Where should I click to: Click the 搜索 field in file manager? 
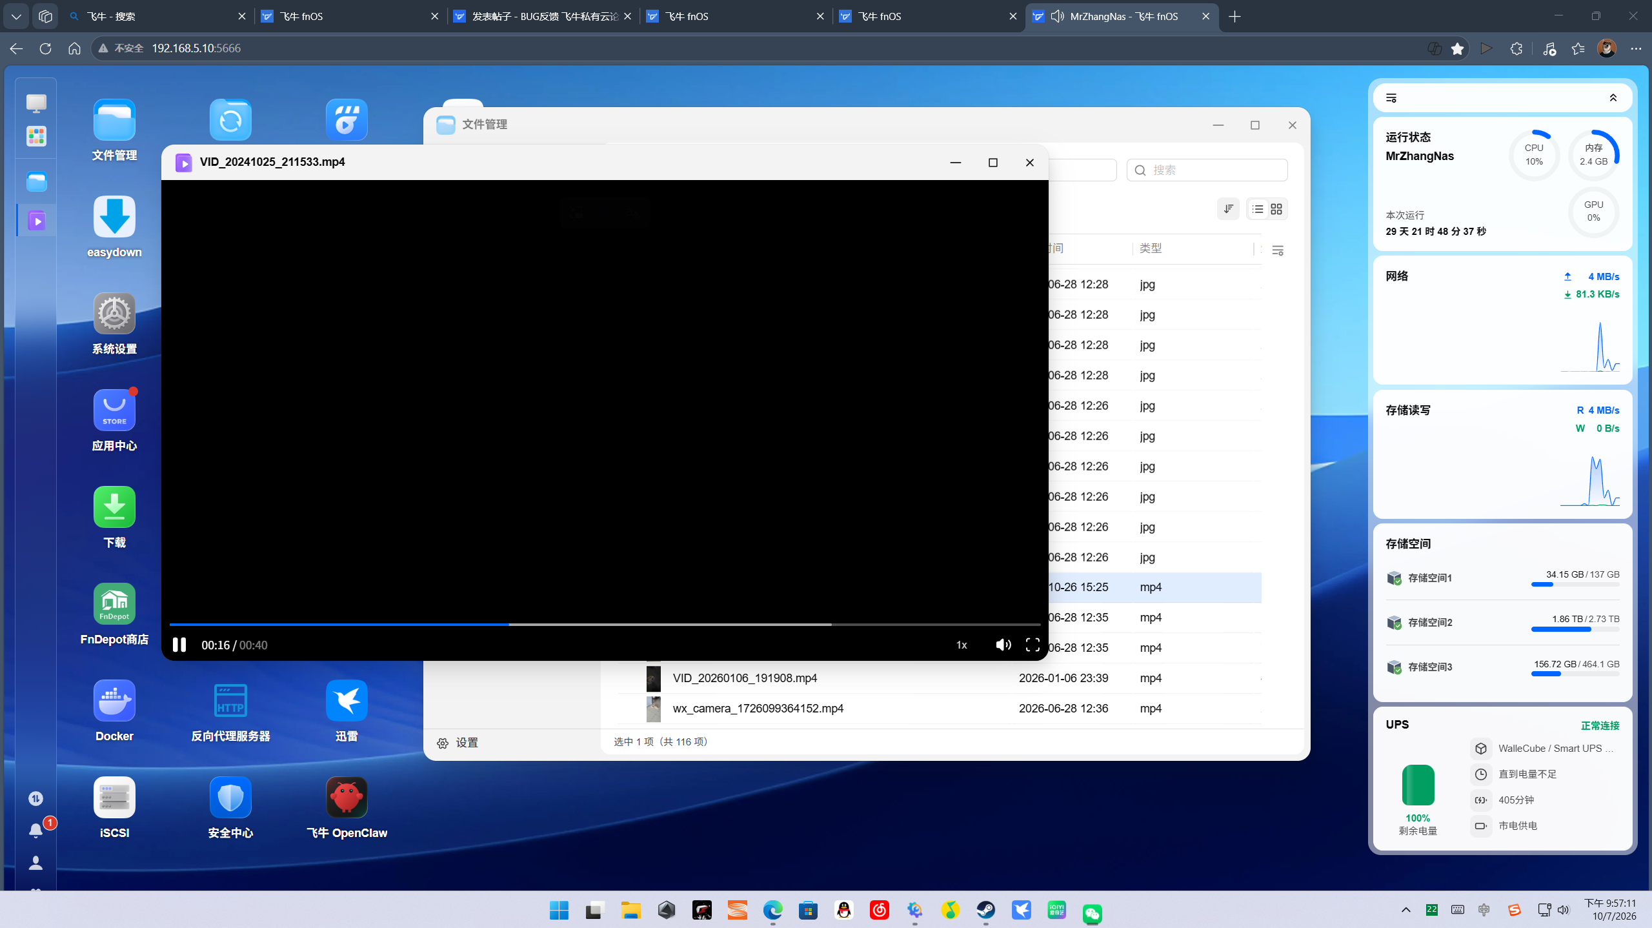click(x=1207, y=170)
